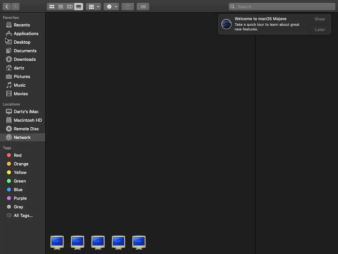Click the magnifying glass search icon

point(232,7)
